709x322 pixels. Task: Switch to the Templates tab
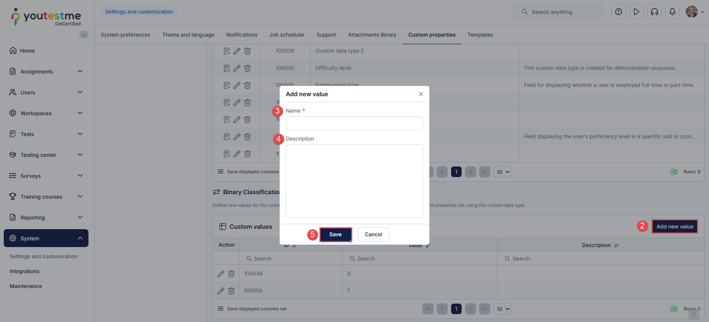[x=480, y=35]
